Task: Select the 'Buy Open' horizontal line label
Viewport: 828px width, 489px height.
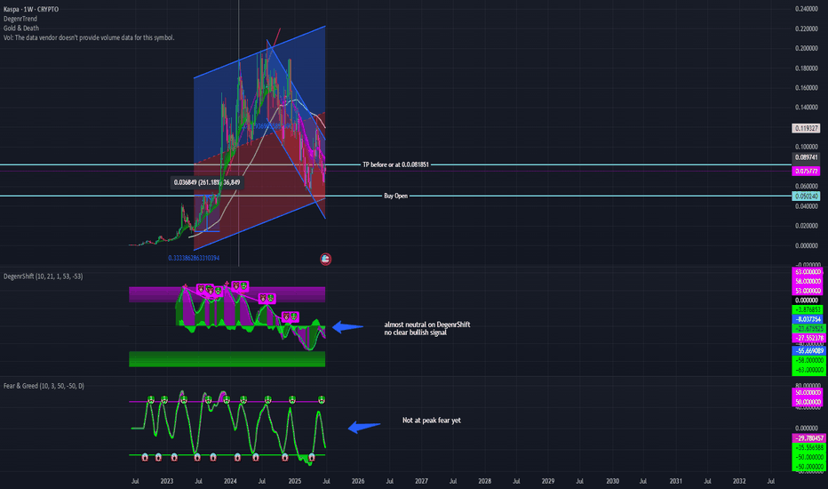Action: [x=394, y=196]
